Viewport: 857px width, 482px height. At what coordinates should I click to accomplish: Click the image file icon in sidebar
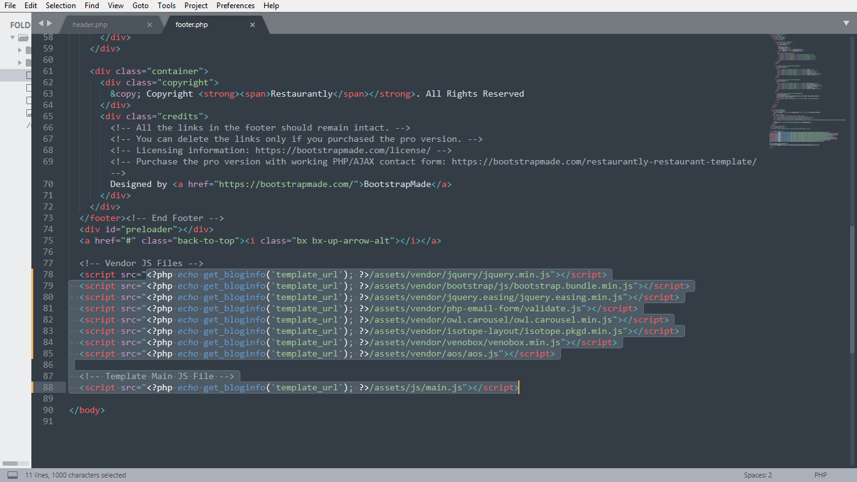(28, 113)
